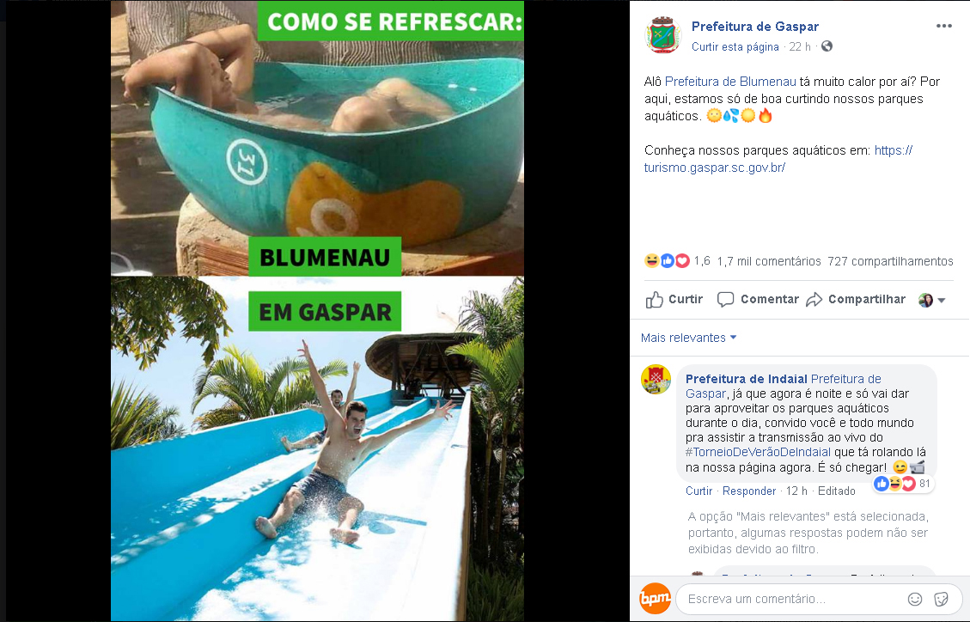Screen dimensions: 970x622
Task: Click Responder under Indaial's comment
Action: tap(748, 491)
